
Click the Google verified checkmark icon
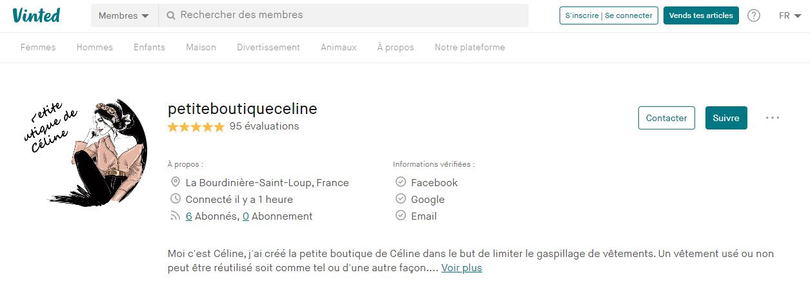[400, 199]
